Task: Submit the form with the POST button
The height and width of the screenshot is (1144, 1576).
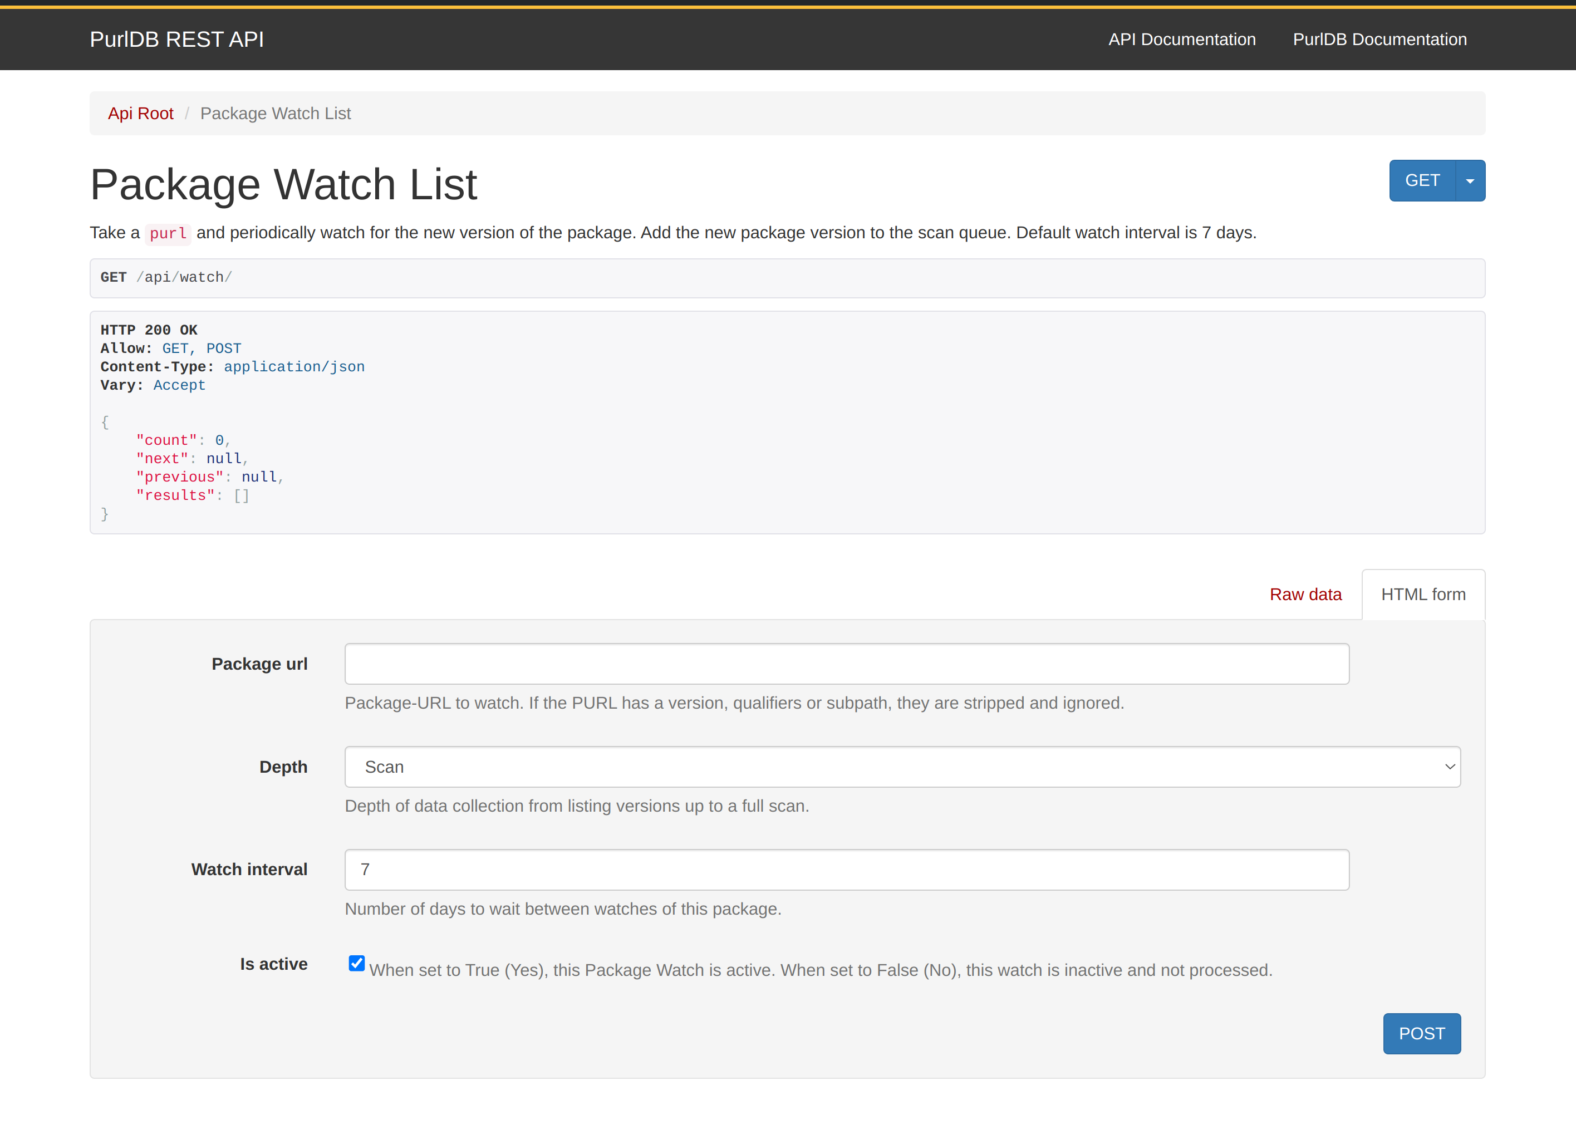Action: click(x=1422, y=1033)
